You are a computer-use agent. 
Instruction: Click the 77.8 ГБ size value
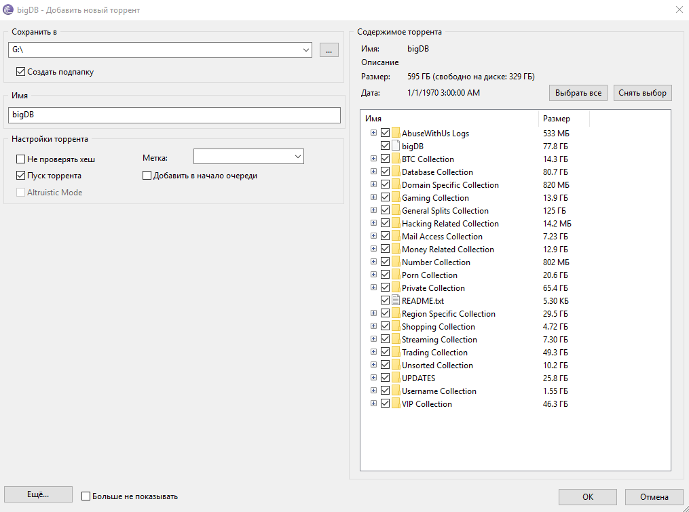pyautogui.click(x=555, y=146)
